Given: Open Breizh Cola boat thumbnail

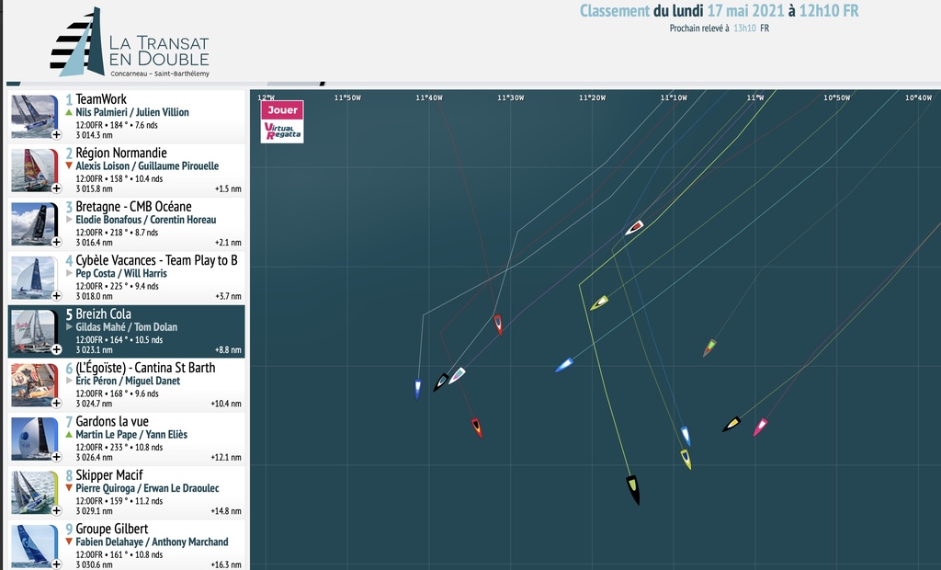Looking at the screenshot, I should pyautogui.click(x=35, y=331).
